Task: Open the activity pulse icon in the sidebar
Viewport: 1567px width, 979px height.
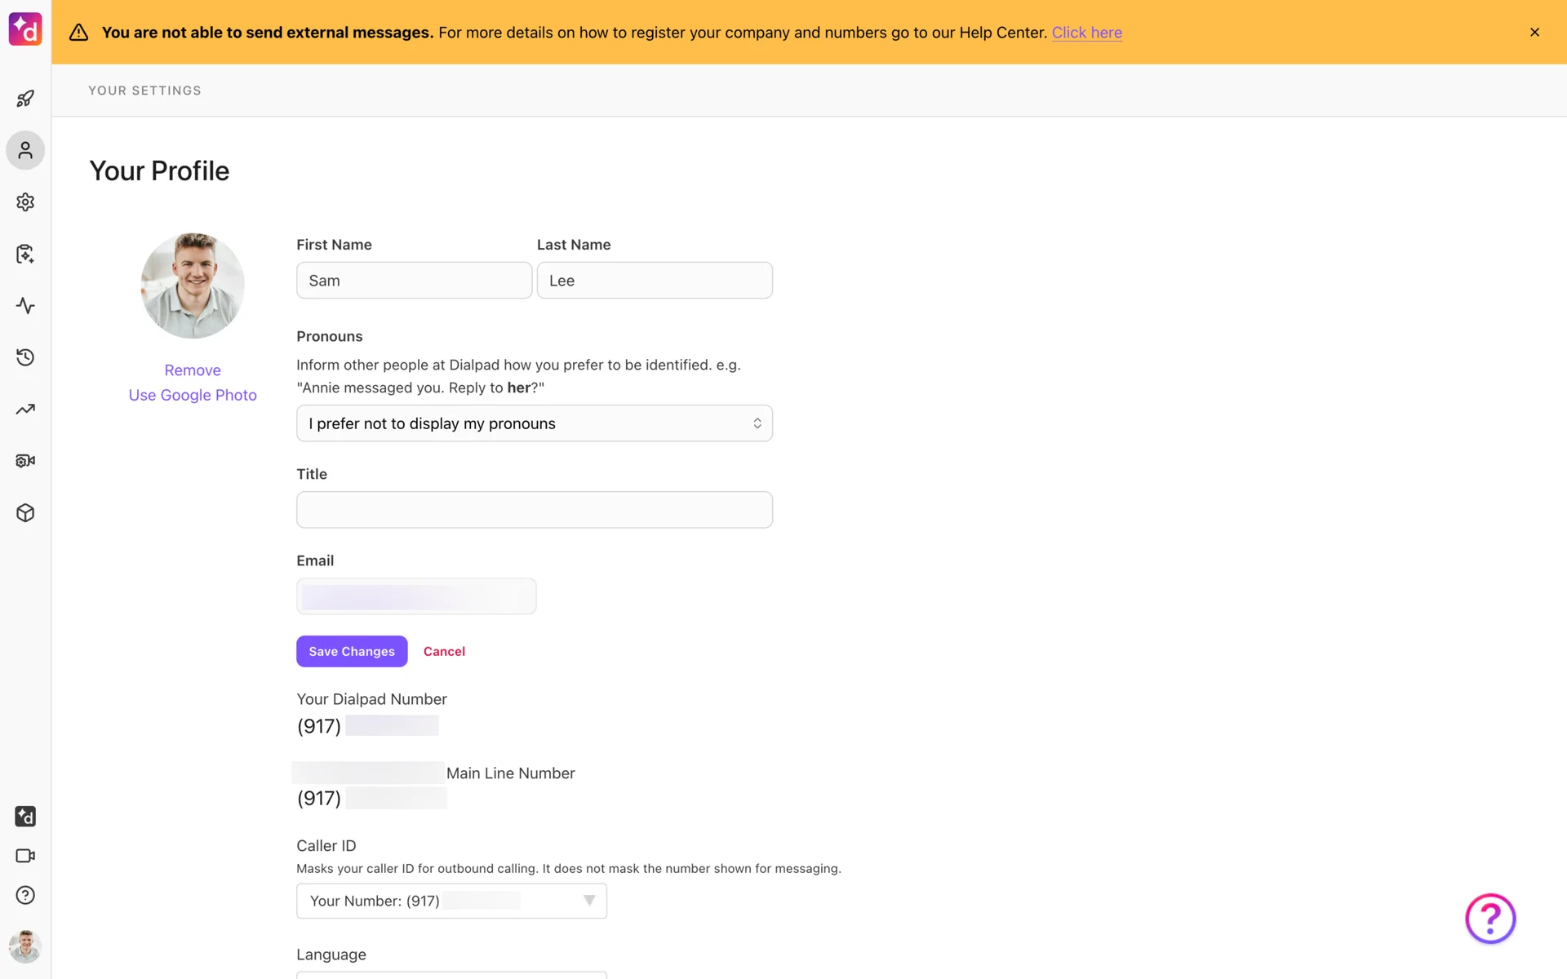Action: (25, 306)
